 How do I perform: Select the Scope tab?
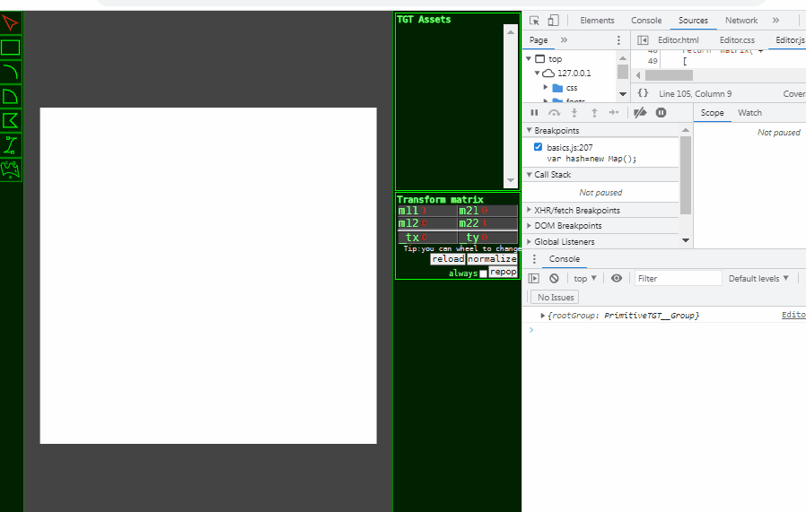pos(712,112)
